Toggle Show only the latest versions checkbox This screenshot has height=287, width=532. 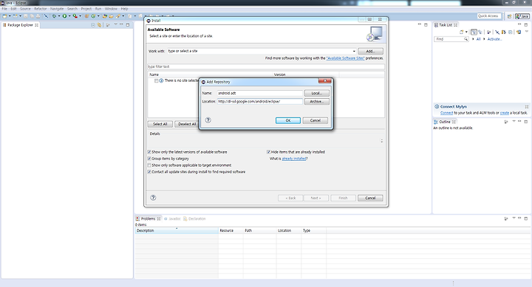click(x=149, y=152)
